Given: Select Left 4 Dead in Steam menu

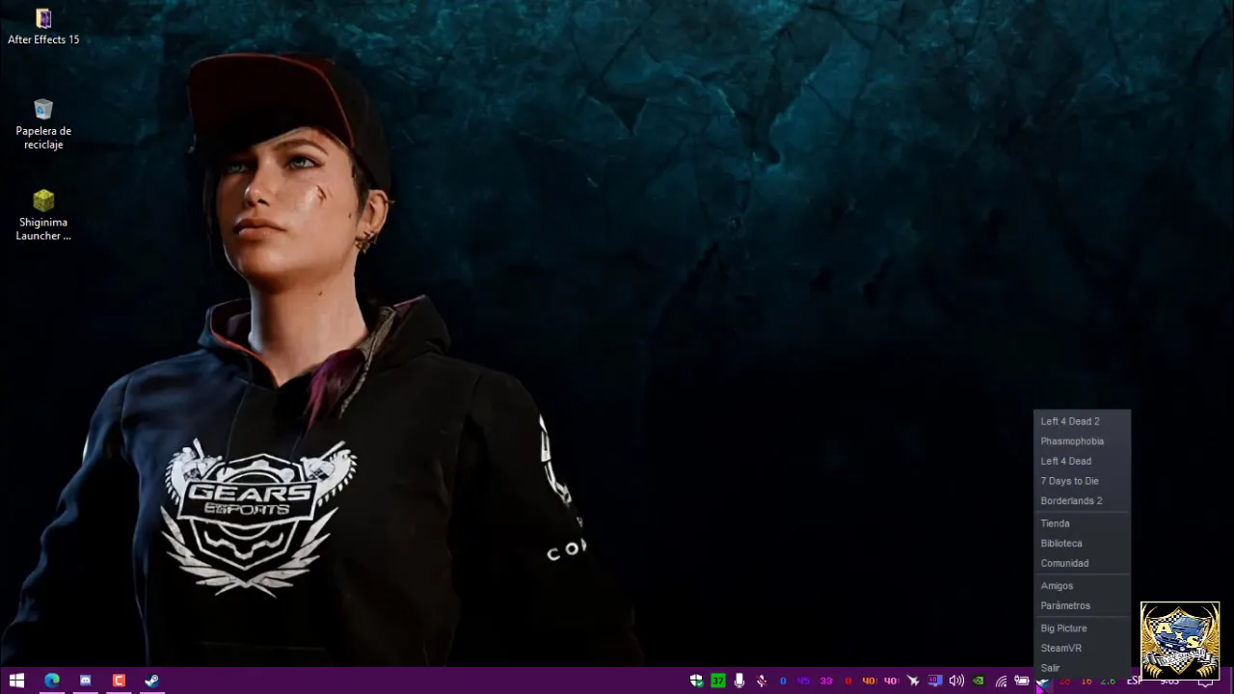Looking at the screenshot, I should 1081,461.
